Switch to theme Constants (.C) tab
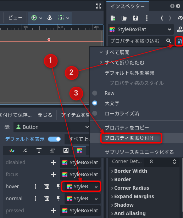The height and width of the screenshot is (218, 183). tap(25, 150)
